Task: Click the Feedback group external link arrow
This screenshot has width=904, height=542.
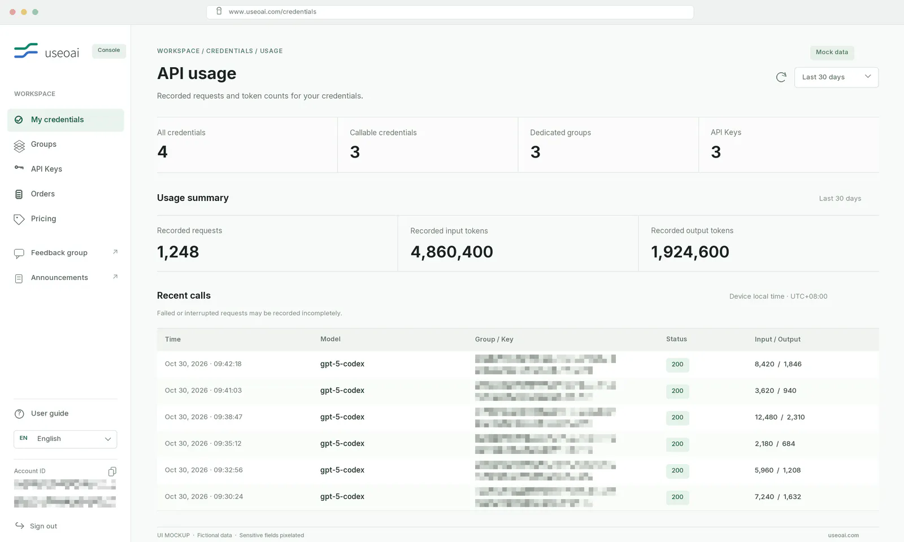Action: click(x=115, y=252)
